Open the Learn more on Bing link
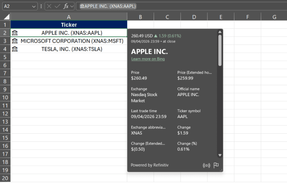 (x=148, y=59)
